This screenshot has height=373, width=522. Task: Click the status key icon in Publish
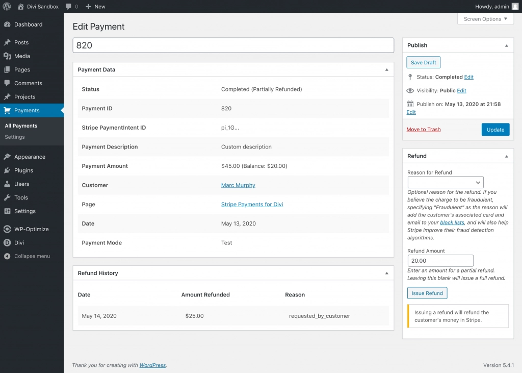point(410,77)
